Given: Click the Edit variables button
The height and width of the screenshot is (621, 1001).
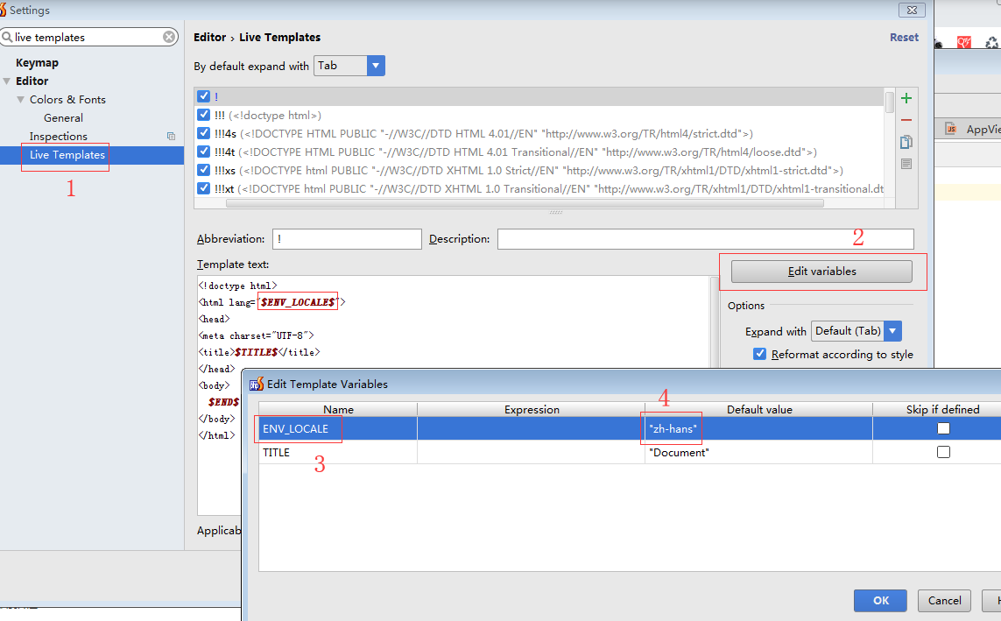Looking at the screenshot, I should coord(821,272).
